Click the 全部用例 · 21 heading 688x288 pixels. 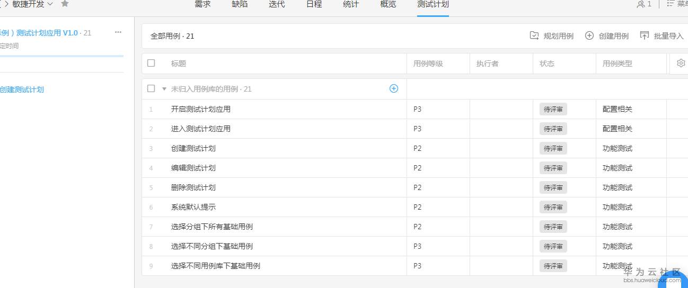coord(172,37)
